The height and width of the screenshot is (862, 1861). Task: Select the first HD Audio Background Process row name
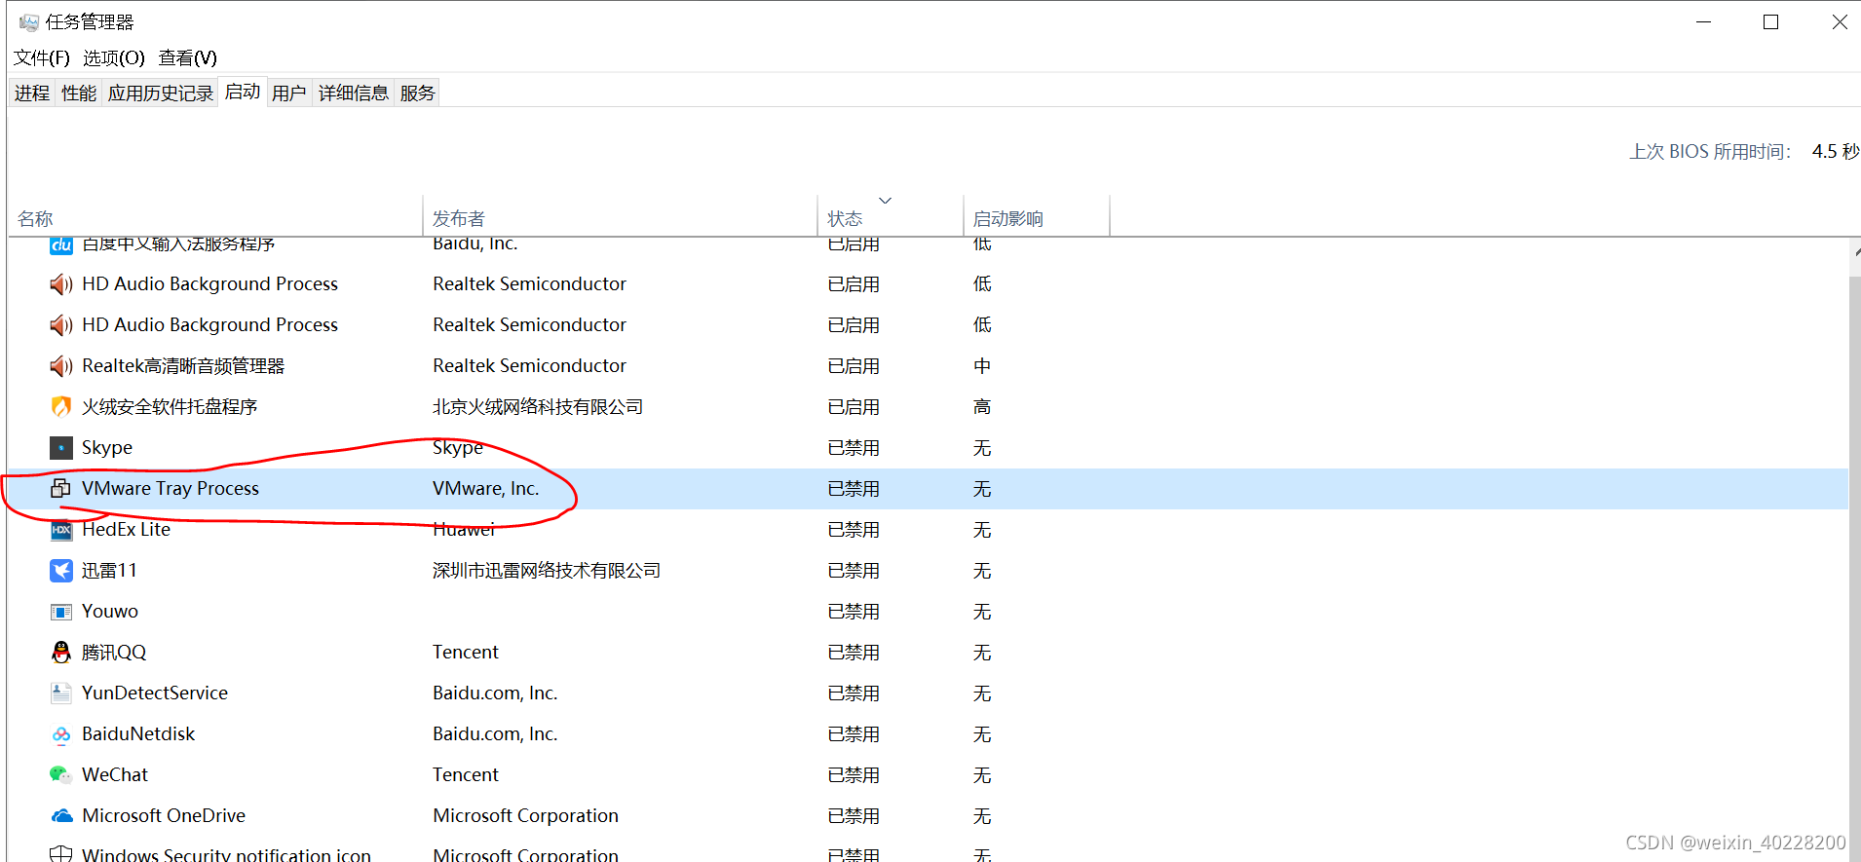[209, 284]
